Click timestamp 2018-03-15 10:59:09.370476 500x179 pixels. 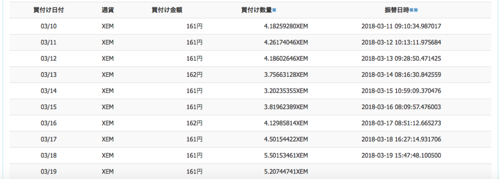(401, 91)
